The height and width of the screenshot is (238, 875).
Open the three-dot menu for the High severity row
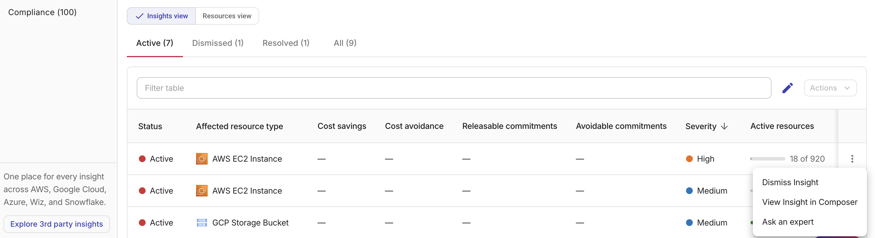(852, 159)
